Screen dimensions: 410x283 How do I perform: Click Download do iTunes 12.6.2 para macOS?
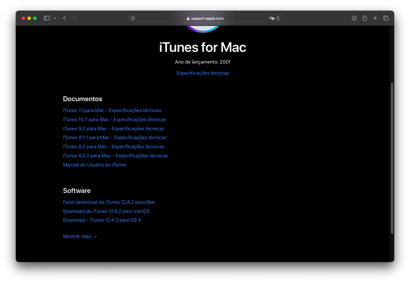(106, 211)
